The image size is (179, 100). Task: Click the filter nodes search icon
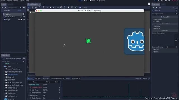click(20, 7)
